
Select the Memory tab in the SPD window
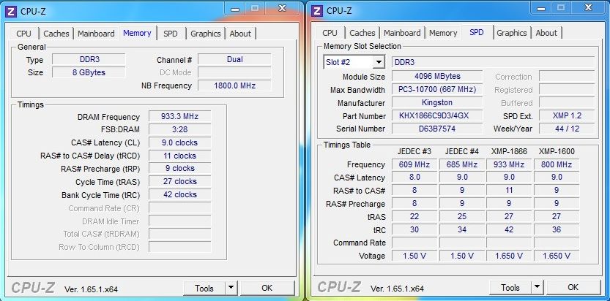tap(443, 33)
